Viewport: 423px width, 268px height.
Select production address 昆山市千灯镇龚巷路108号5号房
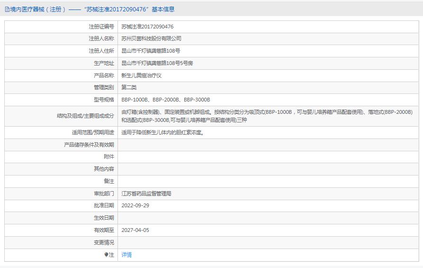(157, 63)
